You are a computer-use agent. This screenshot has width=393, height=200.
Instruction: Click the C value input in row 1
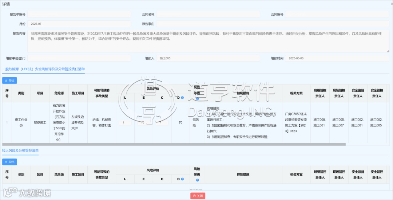click(162, 123)
